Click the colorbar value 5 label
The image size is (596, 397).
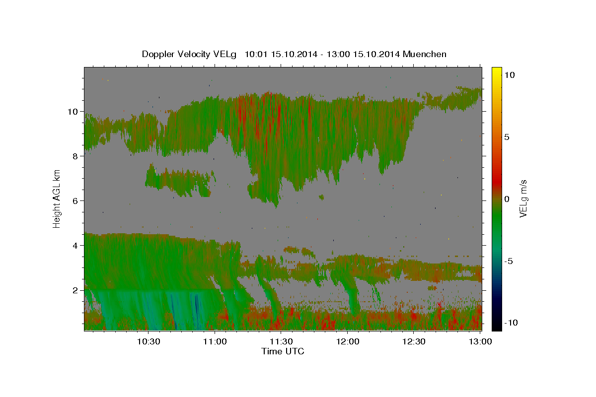tap(507, 137)
